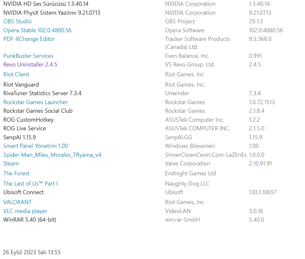Open the VALORANT link
Screen dimensions: 305x259
[x=18, y=202]
